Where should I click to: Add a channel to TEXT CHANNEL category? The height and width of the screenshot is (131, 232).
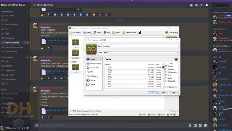click(28, 57)
